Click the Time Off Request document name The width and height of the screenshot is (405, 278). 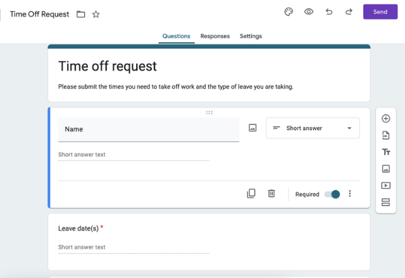pyautogui.click(x=39, y=14)
